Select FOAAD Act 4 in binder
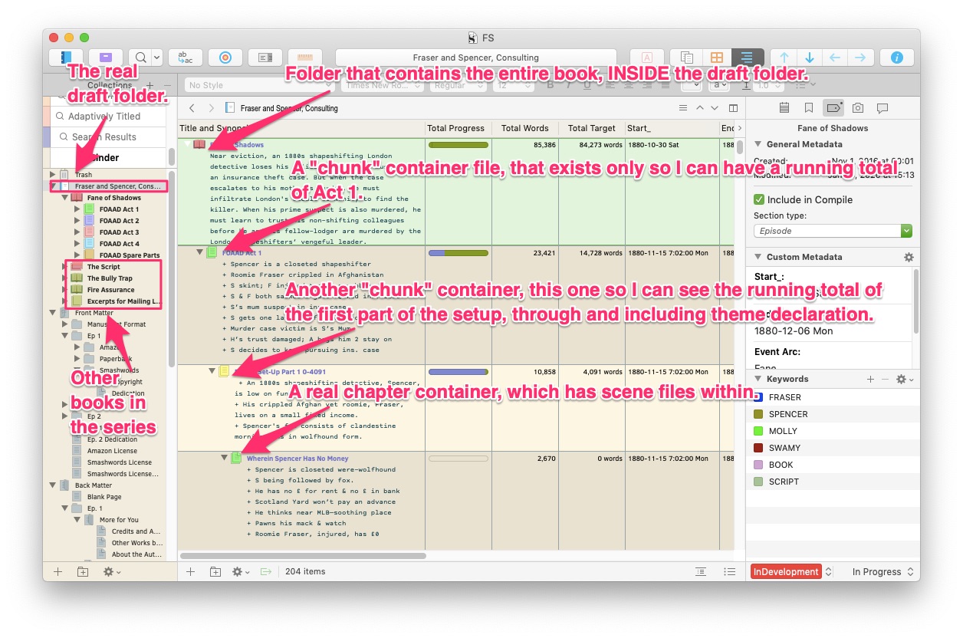963x638 pixels. point(119,244)
